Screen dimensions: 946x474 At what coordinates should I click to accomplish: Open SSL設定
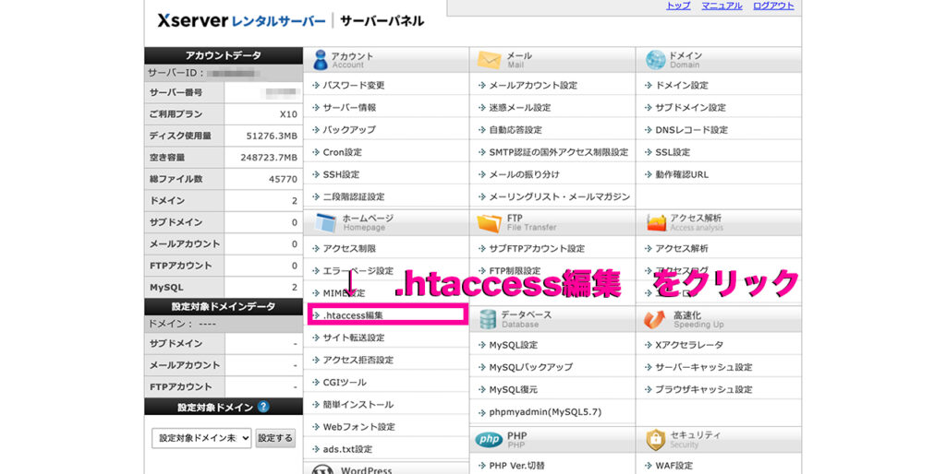coord(673,152)
